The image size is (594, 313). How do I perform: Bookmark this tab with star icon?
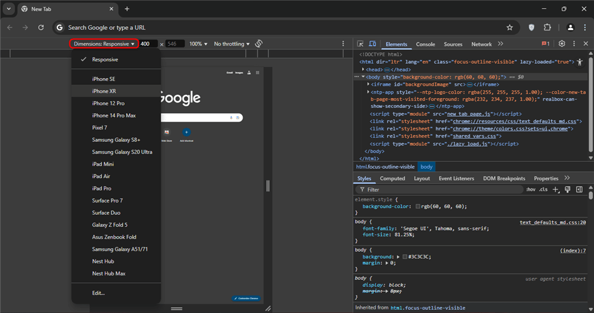click(x=510, y=27)
